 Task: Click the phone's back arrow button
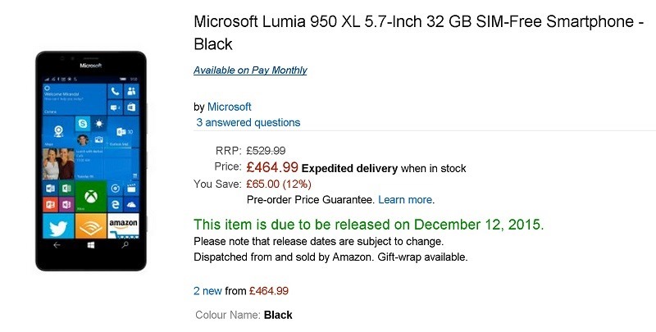57,245
